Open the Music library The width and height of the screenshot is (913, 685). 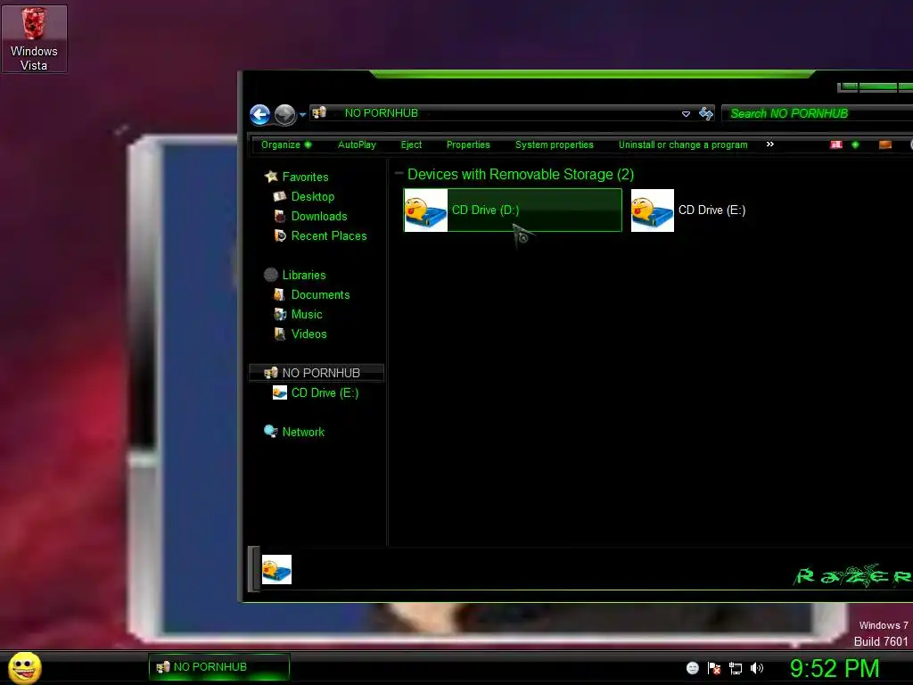(x=307, y=315)
